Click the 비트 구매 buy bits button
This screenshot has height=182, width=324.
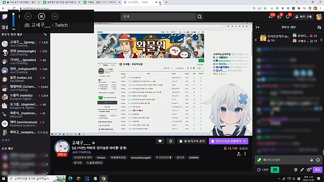click(x=303, y=17)
